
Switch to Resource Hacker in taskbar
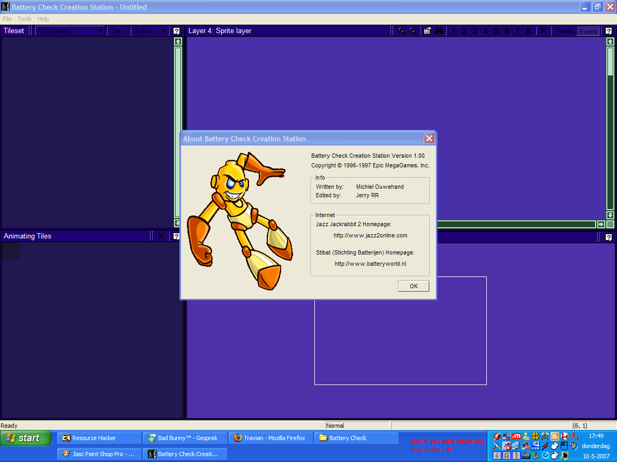click(x=99, y=438)
